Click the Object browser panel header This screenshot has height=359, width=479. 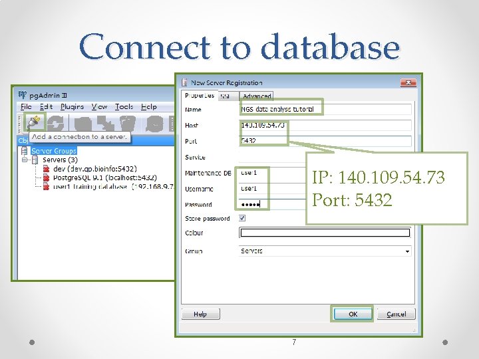tap(96, 140)
